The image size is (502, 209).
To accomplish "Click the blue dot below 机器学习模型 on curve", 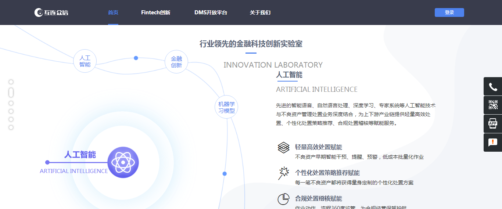I will 225,174.
